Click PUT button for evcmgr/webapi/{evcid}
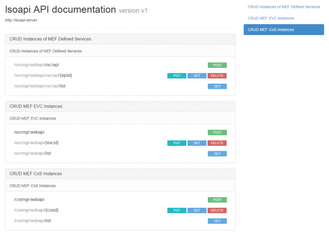Viewport: 329px width, 233px height. [x=177, y=143]
